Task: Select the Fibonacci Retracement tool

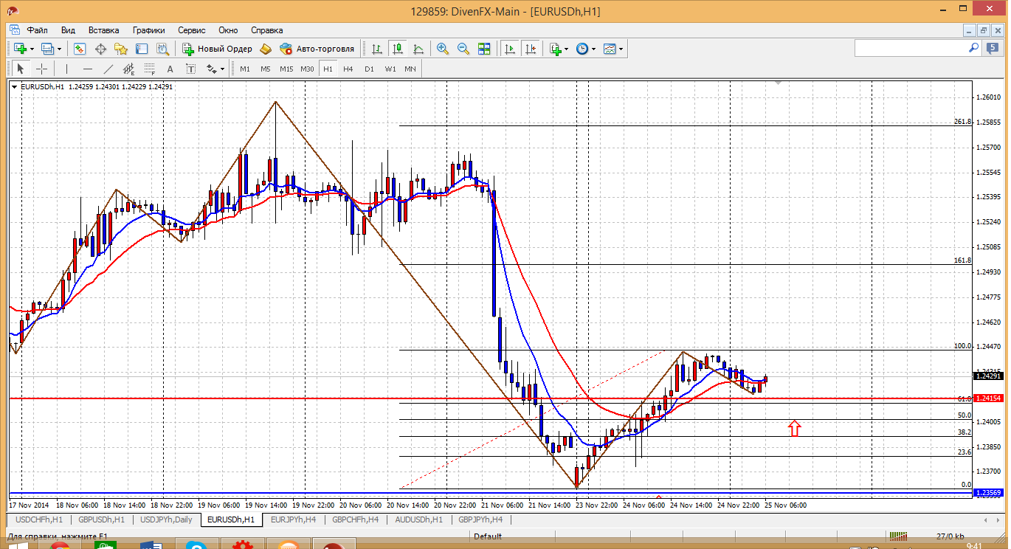Action: (149, 69)
